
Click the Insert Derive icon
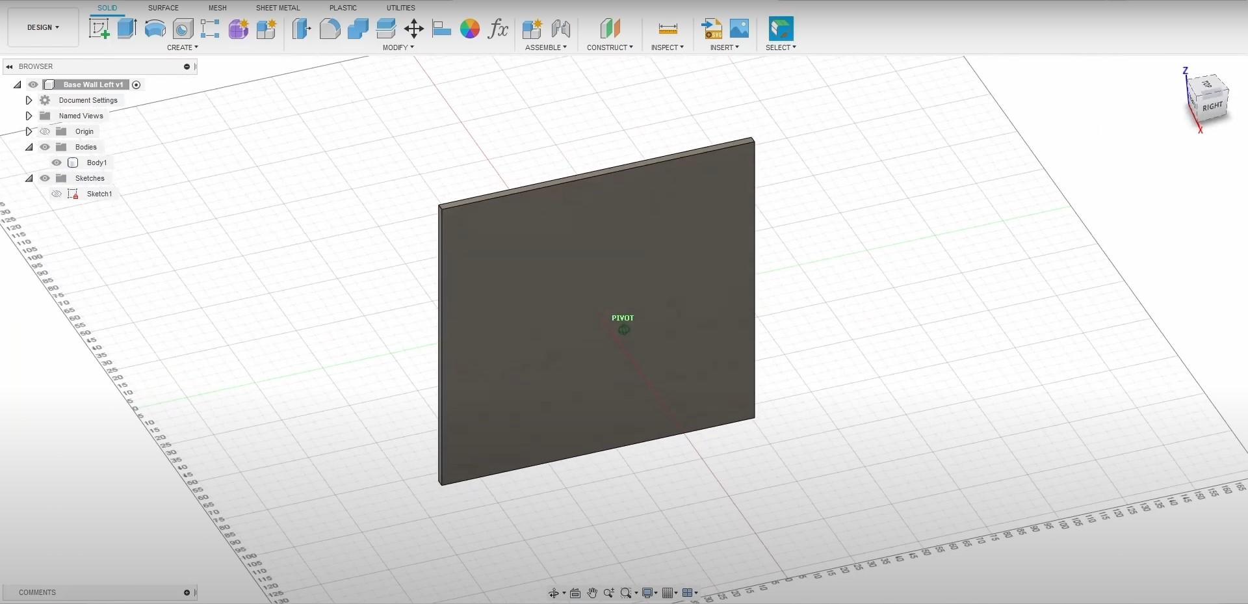(x=711, y=29)
